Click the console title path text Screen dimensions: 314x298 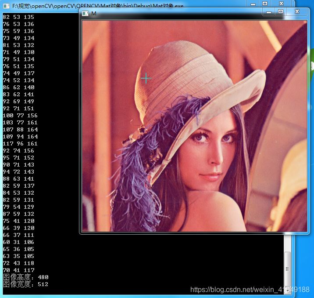[x=98, y=6]
